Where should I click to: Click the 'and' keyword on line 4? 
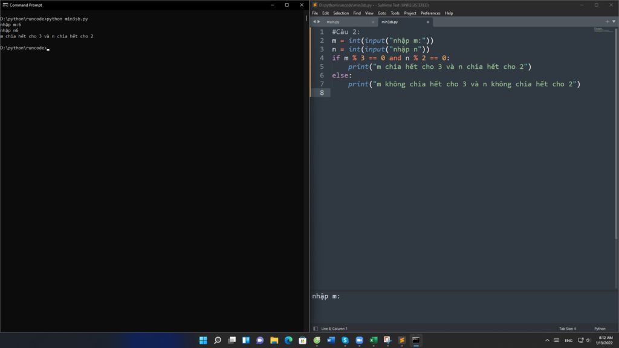pos(395,58)
